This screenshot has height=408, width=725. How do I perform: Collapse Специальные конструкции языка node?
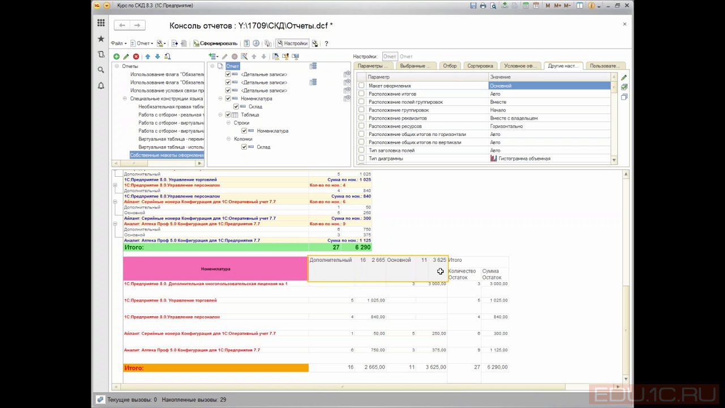coord(125,99)
